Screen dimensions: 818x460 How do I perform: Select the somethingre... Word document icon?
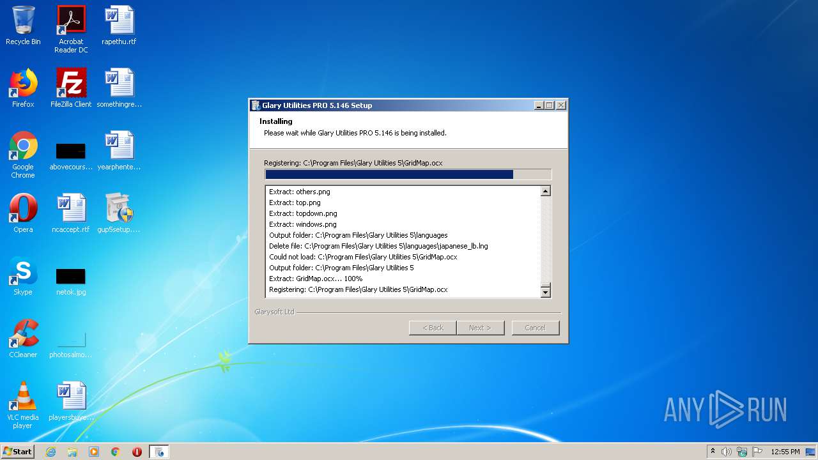[x=119, y=88]
